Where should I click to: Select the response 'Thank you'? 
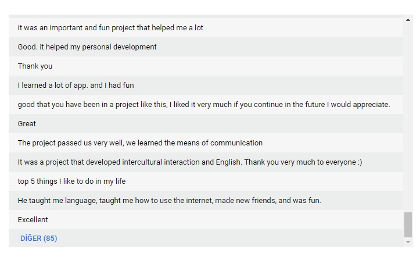[x=35, y=66]
